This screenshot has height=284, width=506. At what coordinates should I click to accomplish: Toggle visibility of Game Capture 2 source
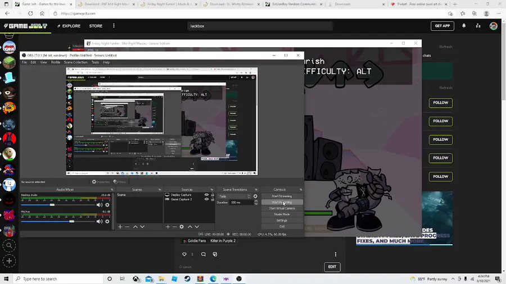click(x=206, y=199)
